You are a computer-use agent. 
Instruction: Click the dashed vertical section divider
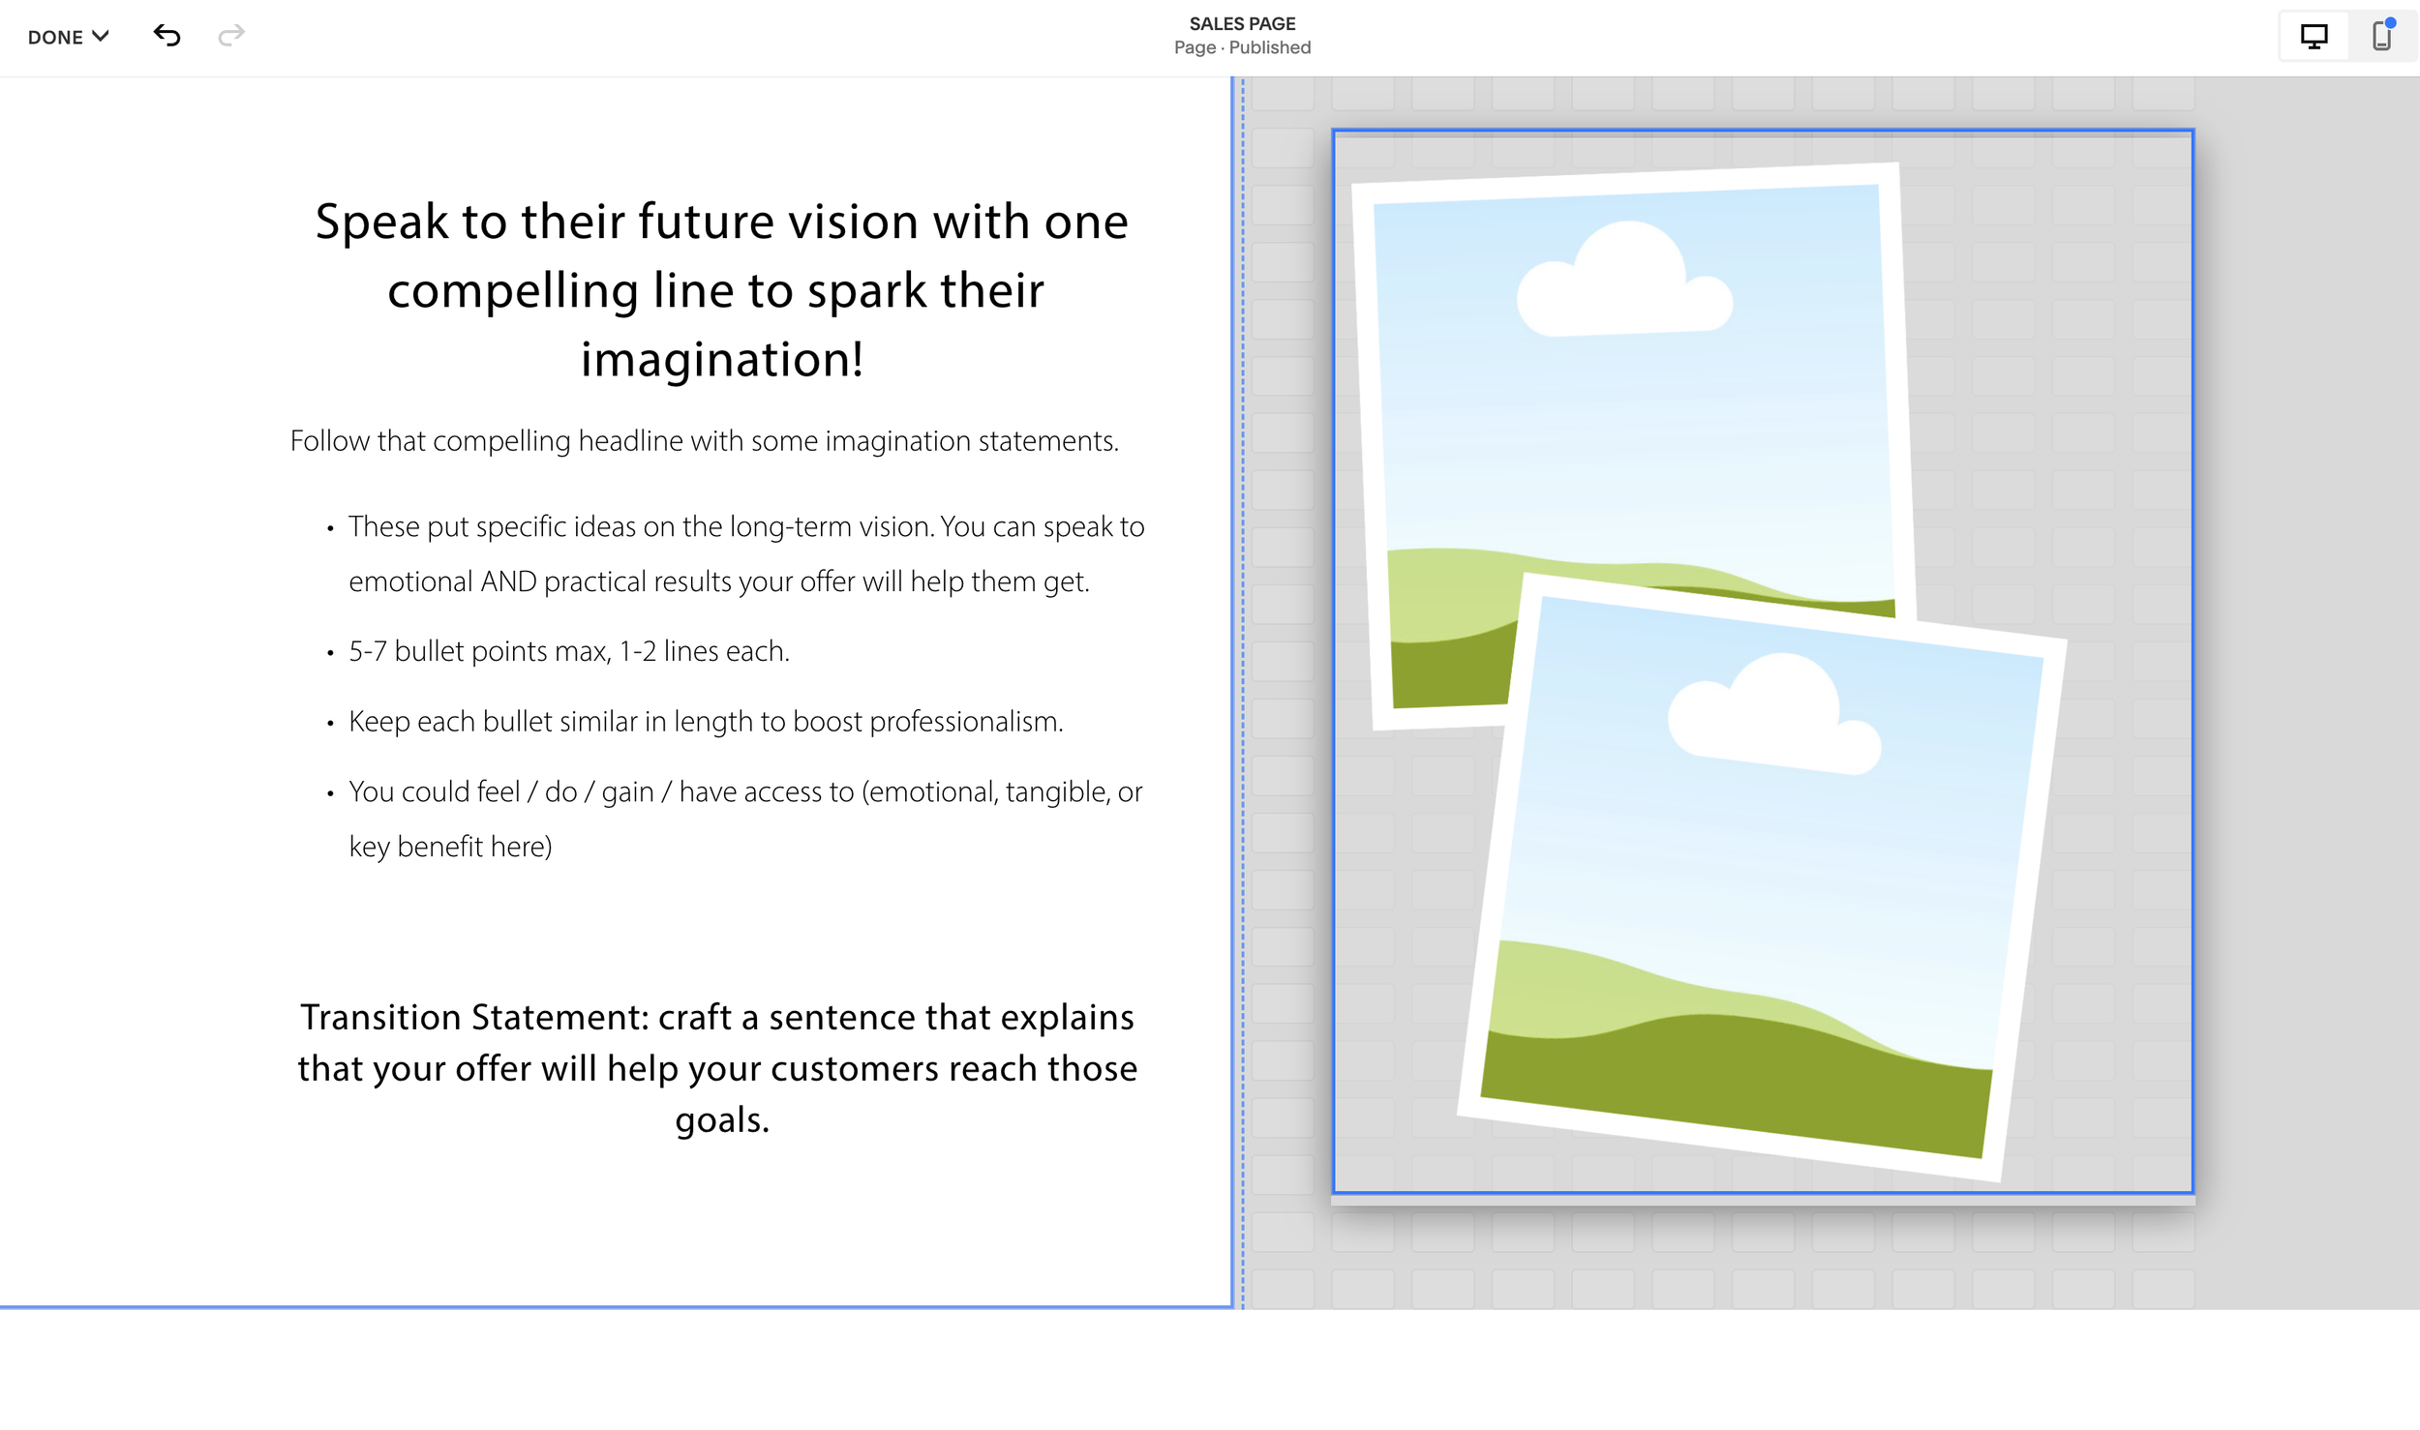tap(1243, 677)
